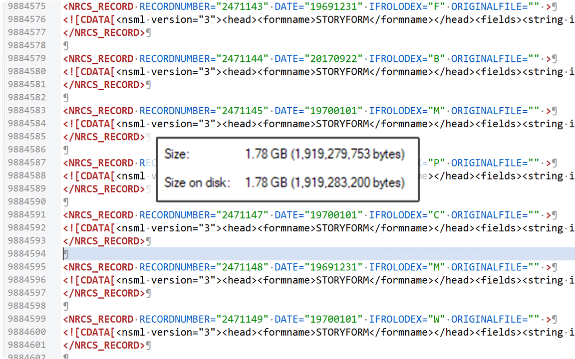Click the IFROLODEX value "B"
Viewport: 575px width, 359px height.
click(x=436, y=59)
